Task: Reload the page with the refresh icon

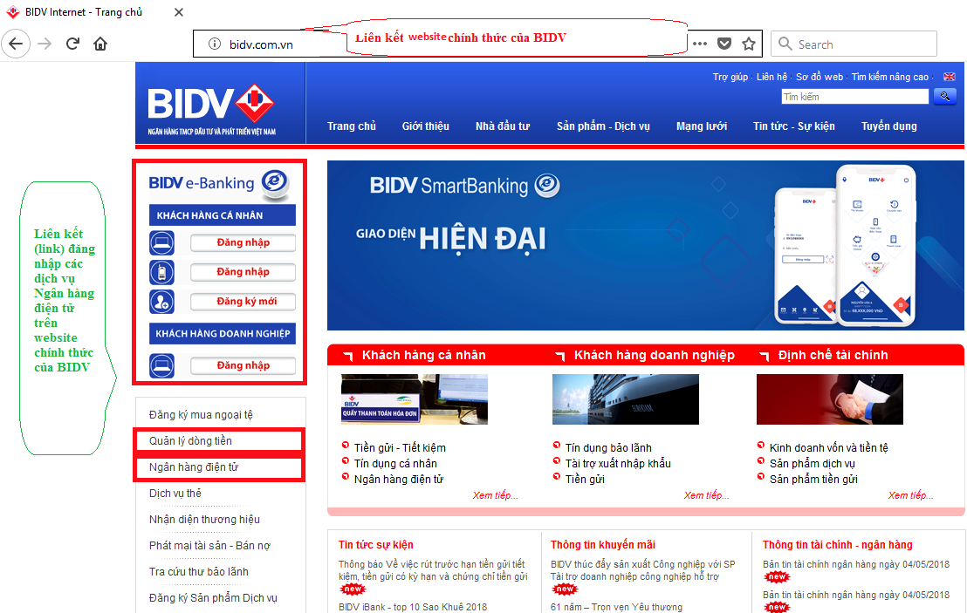Action: [72, 44]
